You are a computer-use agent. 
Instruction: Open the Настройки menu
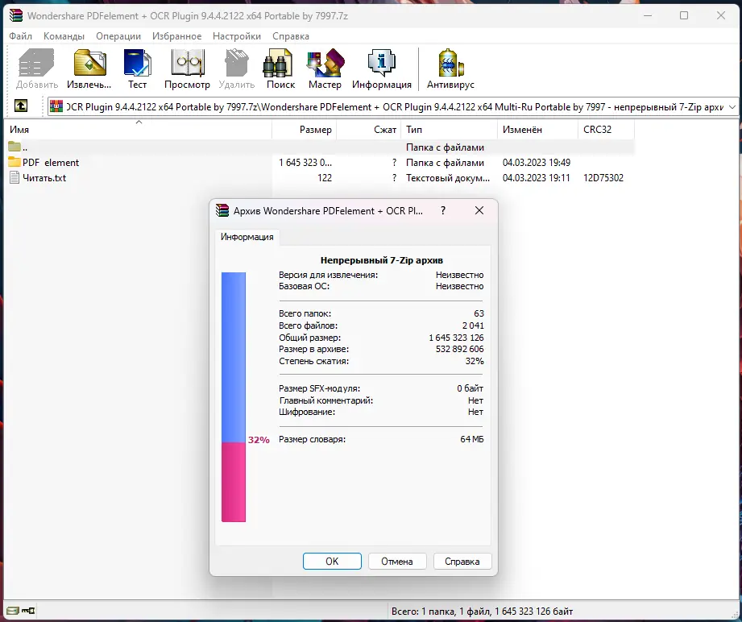coord(237,36)
